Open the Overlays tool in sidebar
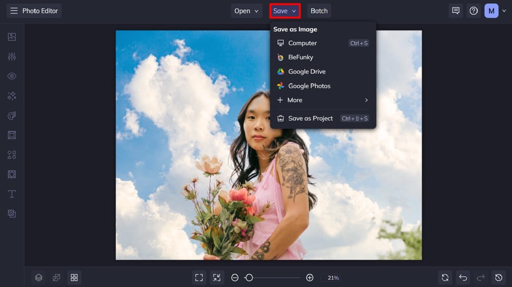512x287 pixels. pyautogui.click(x=12, y=174)
